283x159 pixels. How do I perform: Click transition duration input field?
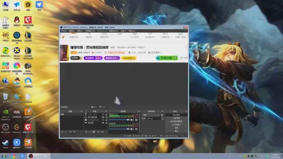[154, 118]
